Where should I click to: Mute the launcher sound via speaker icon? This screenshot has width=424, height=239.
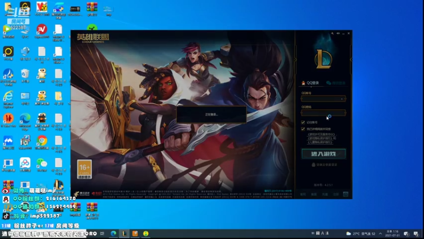click(338, 33)
